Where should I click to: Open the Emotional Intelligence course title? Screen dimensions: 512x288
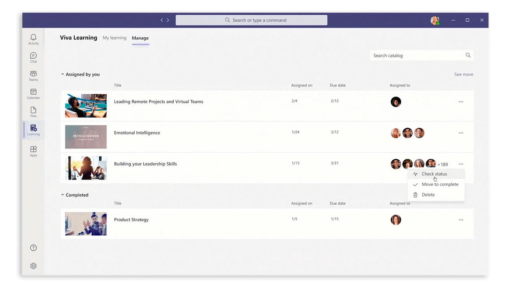click(x=137, y=133)
